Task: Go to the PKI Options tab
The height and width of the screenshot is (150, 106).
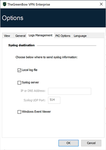Action: coord(63,36)
